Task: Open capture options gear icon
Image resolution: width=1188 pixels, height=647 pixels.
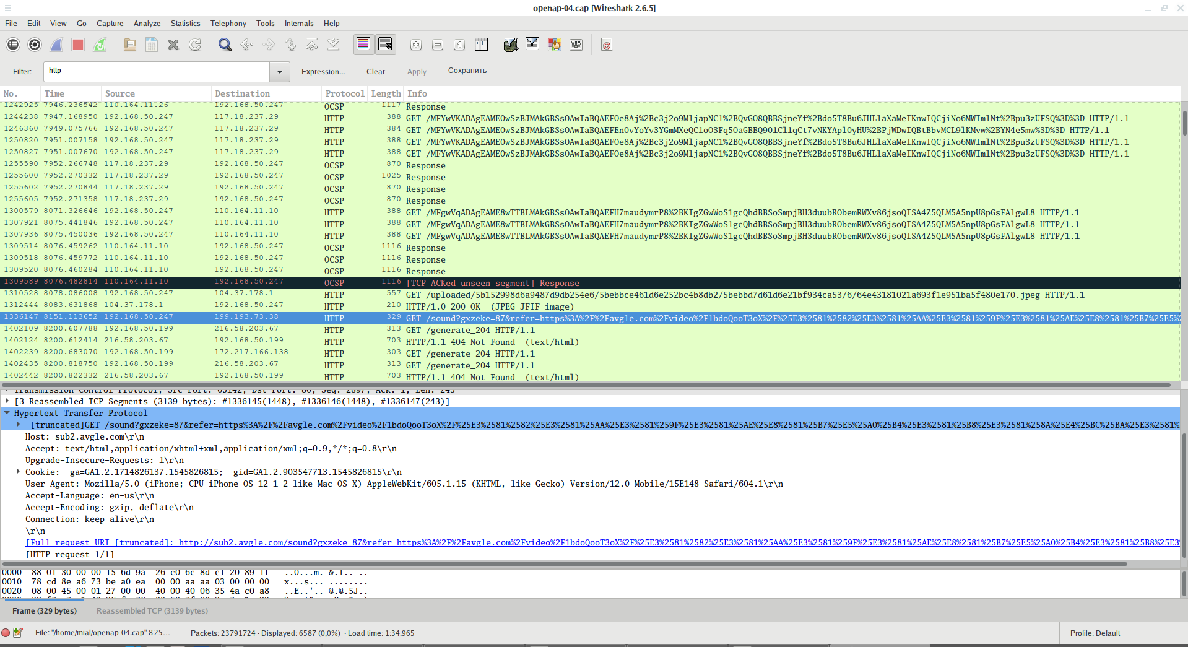Action: [35, 45]
